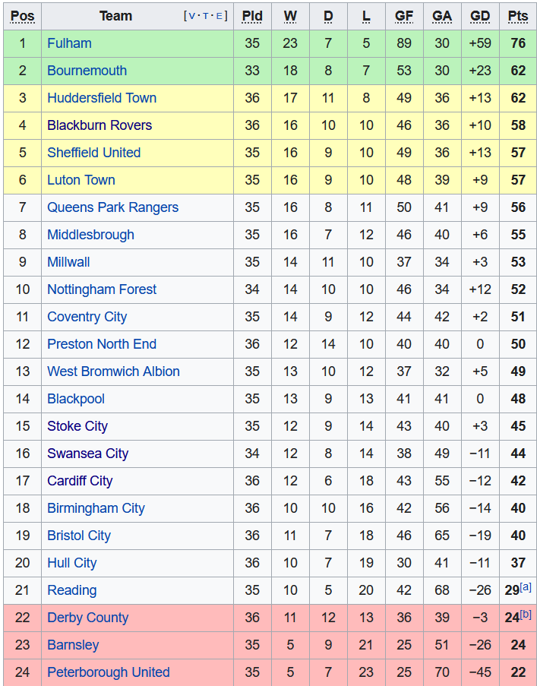The width and height of the screenshot is (537, 686).
Task: Click the Pld column header
Action: 252,16
